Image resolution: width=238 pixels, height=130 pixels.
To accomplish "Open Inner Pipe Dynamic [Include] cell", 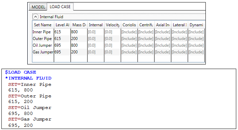I will 196,32.
